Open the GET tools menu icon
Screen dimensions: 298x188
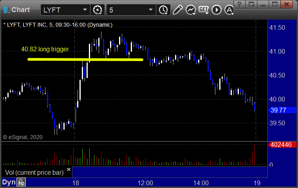tap(204, 10)
